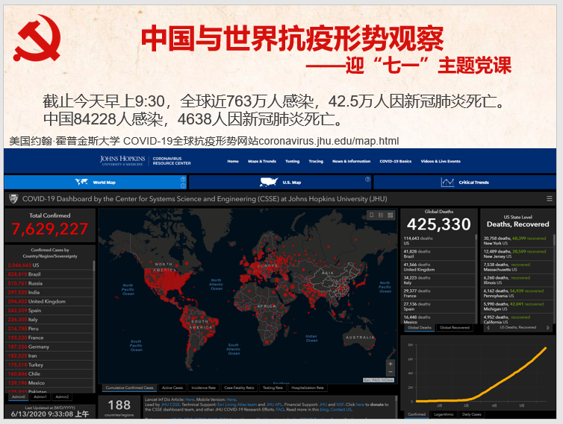563x424 pixels.
Task: Zoom out on the map with minus
Action: [x=390, y=372]
